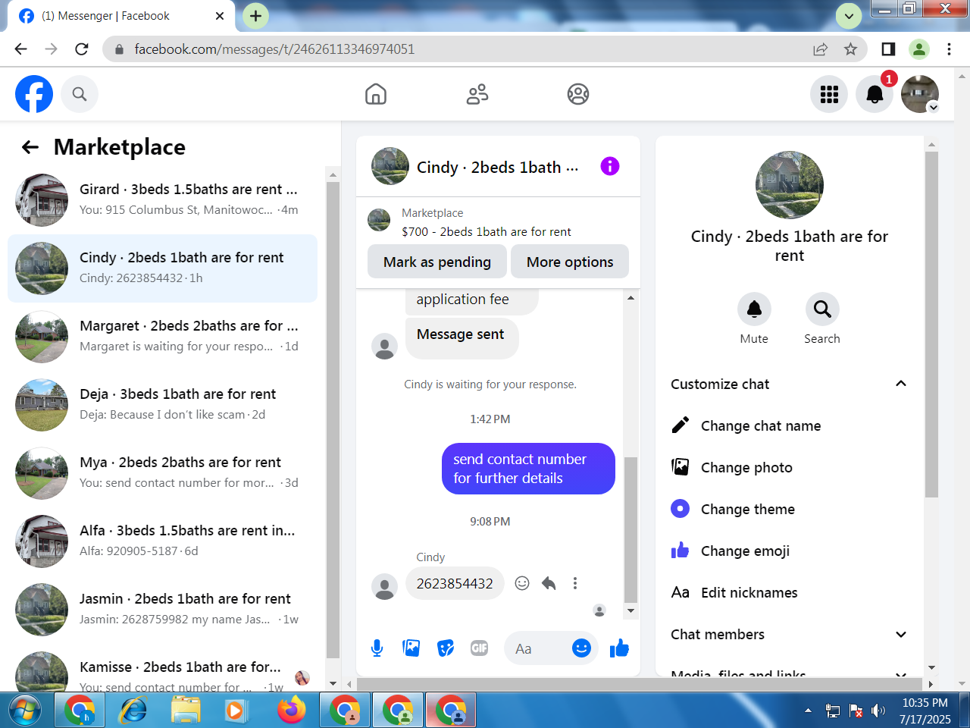This screenshot has height=728, width=970.
Task: Open the Windows Start menu
Action: click(x=24, y=711)
